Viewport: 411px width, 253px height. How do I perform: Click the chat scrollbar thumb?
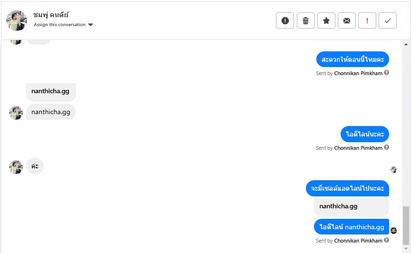point(406,225)
